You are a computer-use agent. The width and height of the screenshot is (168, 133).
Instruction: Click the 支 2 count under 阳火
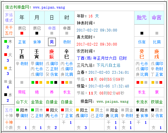[x=52, y=127]
